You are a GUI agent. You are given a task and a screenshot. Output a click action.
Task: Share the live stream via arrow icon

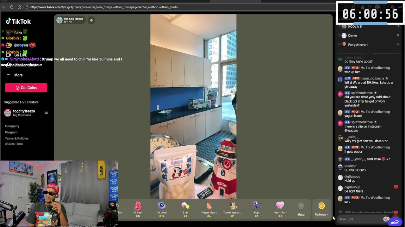pyautogui.click(x=91, y=20)
